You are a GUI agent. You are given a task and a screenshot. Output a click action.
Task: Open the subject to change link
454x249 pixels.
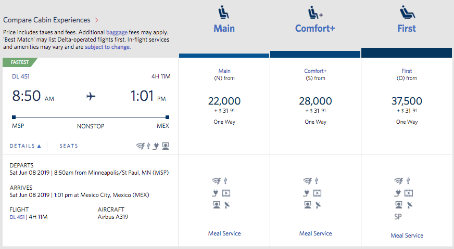108,47
